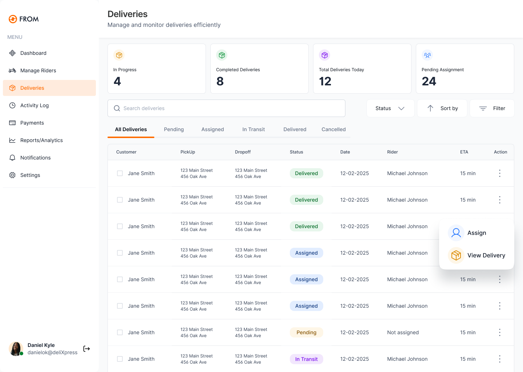This screenshot has height=372, width=523.
Task: Select the Reports/Analytics chart icon
Action: click(x=12, y=140)
